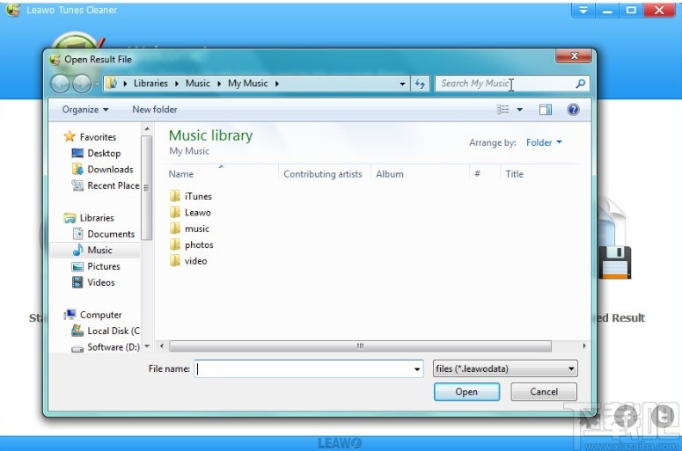Click Libraries in the address path
Viewport: 682px width, 451px height.
(x=150, y=84)
